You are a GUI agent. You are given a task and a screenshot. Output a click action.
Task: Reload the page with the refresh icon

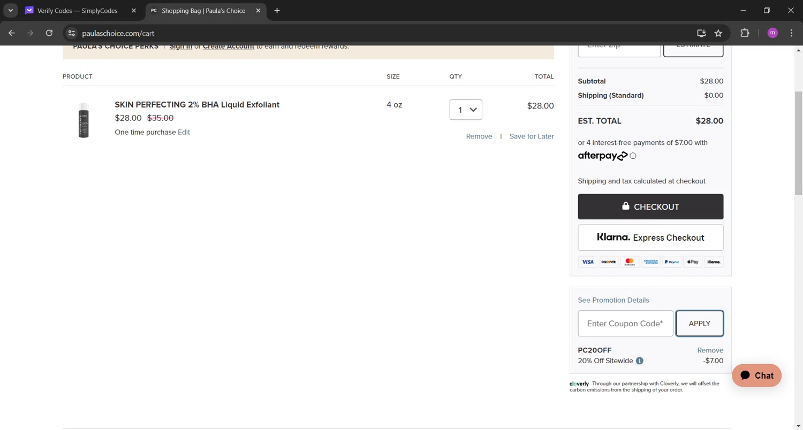tap(49, 33)
